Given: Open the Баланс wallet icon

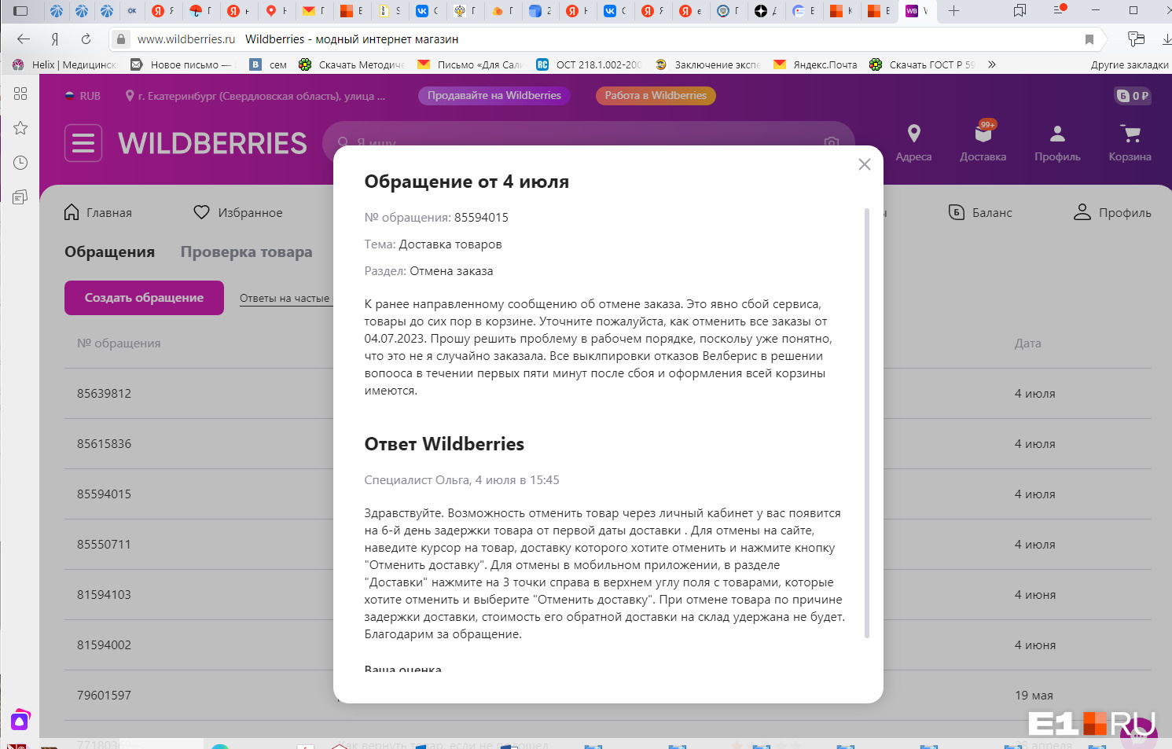Looking at the screenshot, I should 957,212.
